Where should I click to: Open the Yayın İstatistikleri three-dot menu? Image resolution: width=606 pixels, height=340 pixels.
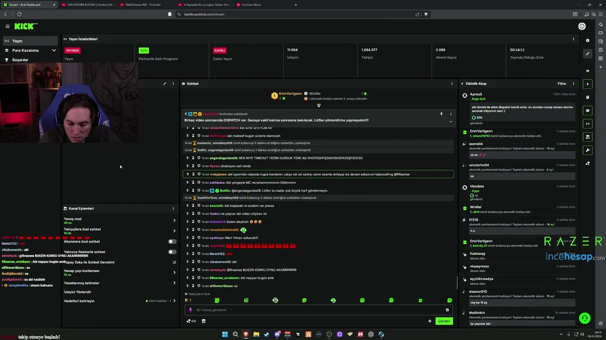point(573,39)
